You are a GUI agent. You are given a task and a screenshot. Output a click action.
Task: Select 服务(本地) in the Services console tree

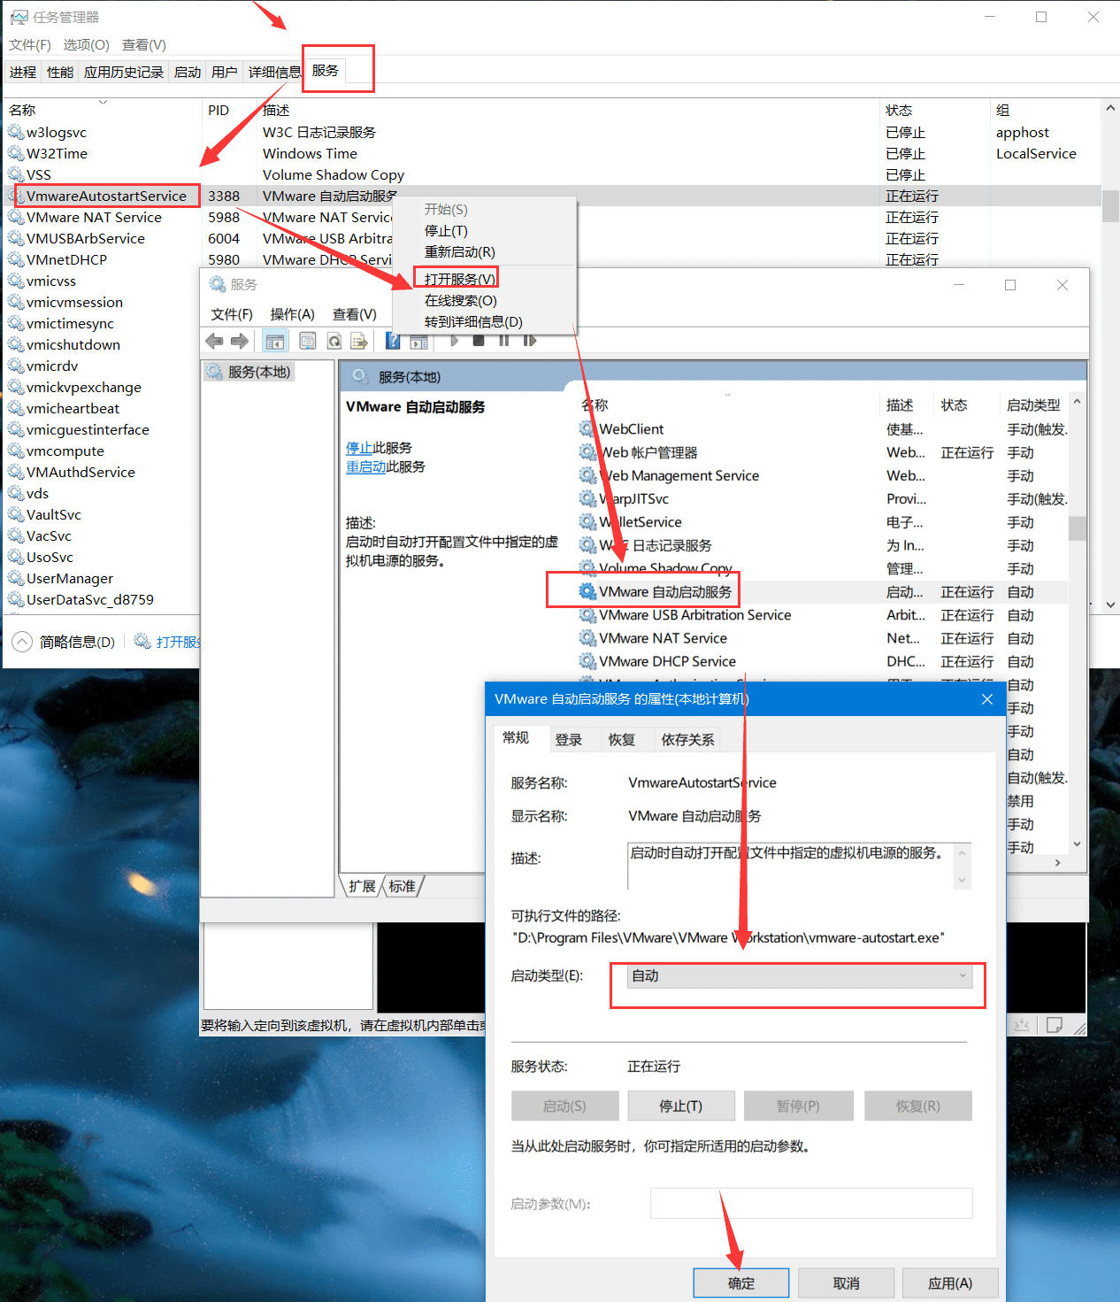pyautogui.click(x=249, y=372)
